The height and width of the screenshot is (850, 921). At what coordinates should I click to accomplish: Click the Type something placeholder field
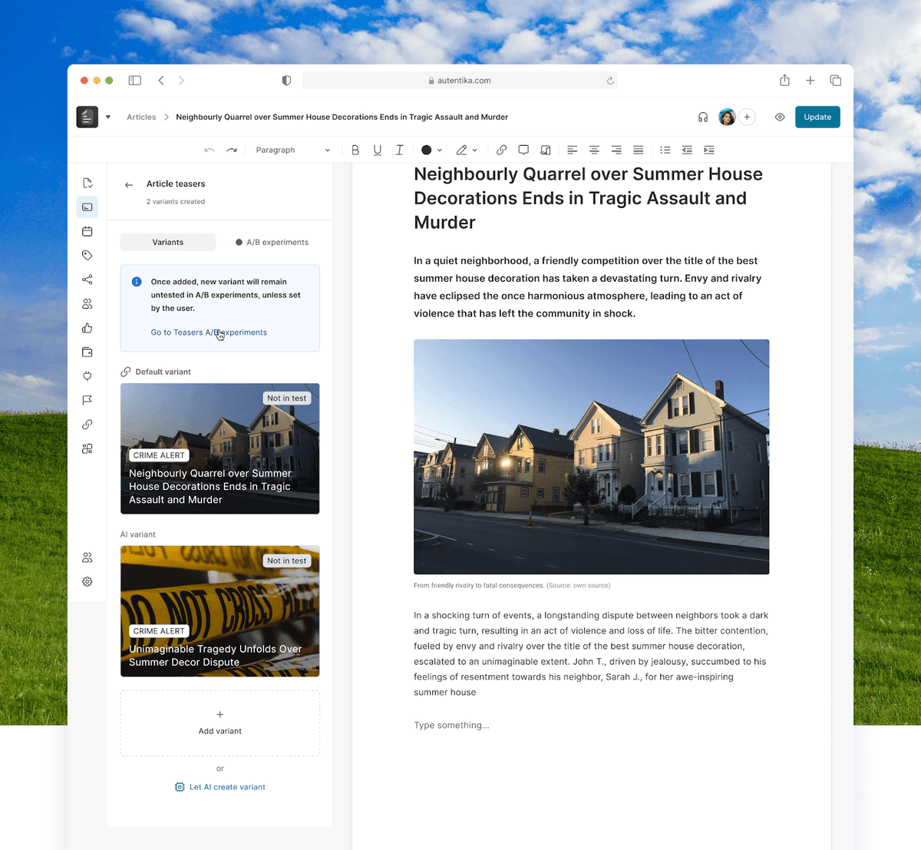pyautogui.click(x=451, y=725)
